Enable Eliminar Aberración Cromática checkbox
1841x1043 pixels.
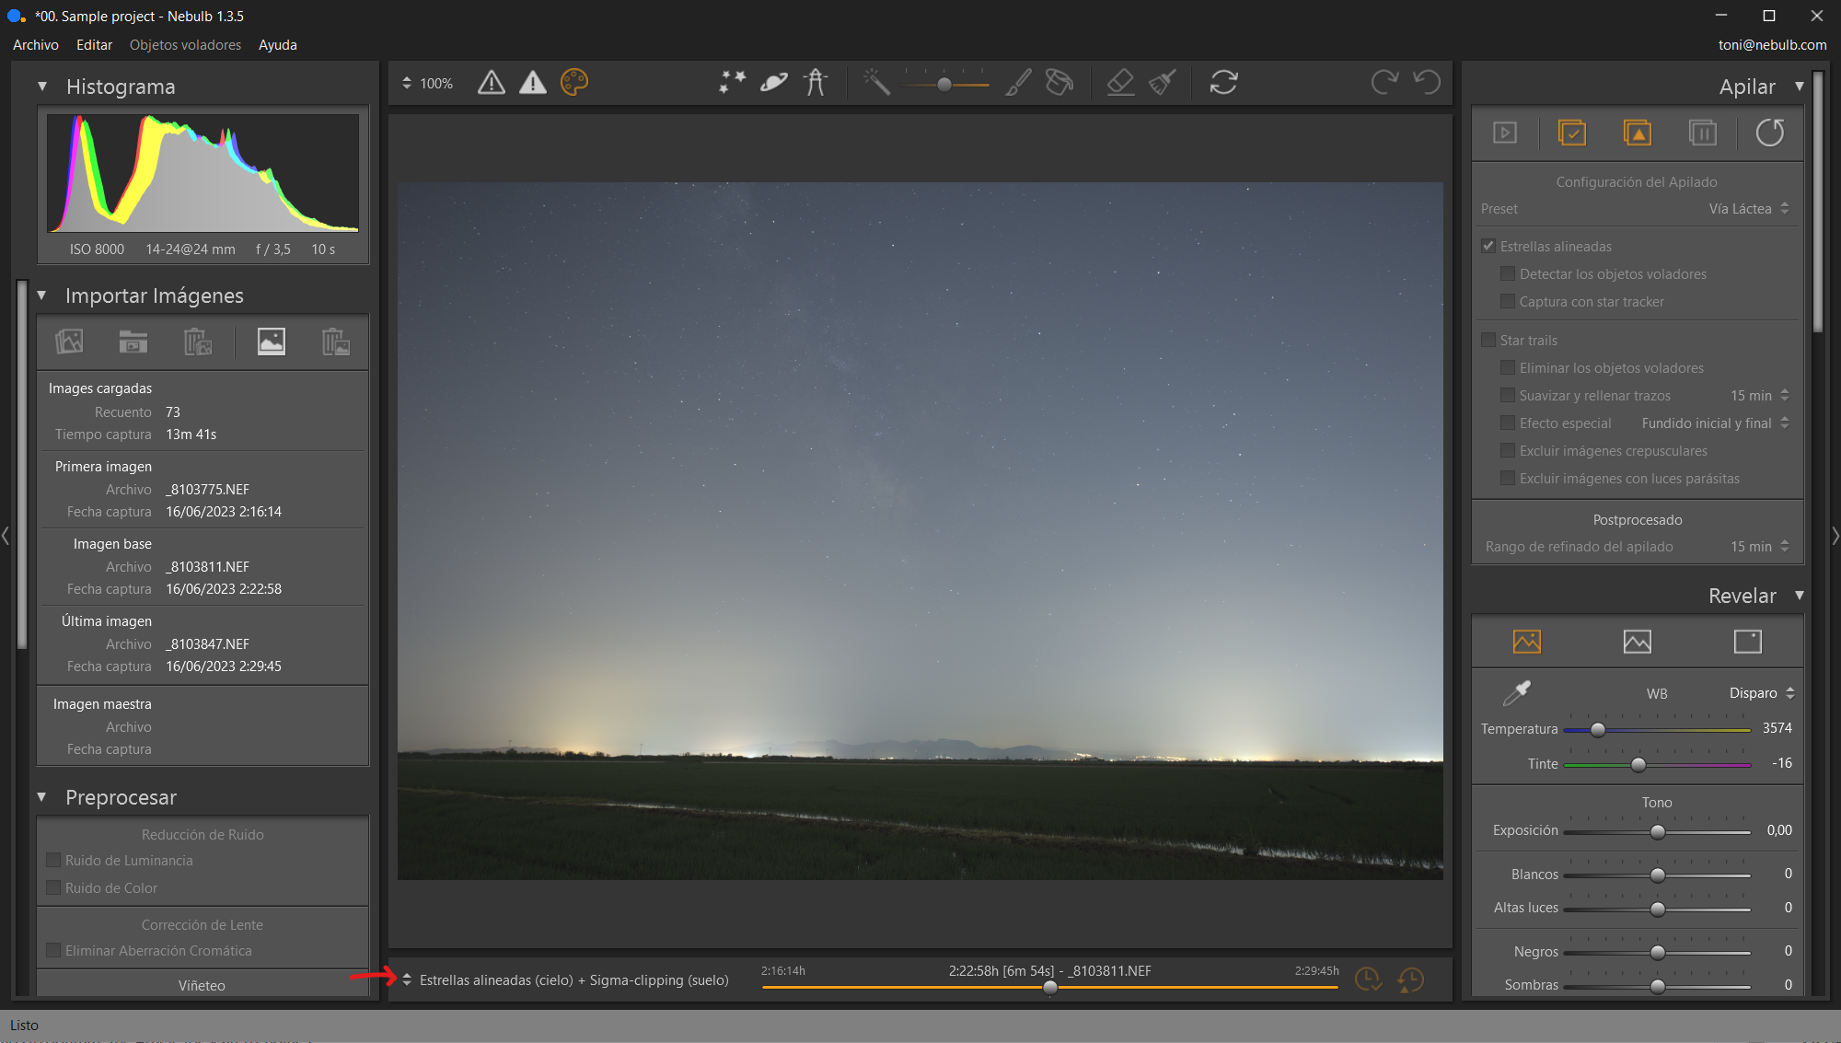coord(53,951)
